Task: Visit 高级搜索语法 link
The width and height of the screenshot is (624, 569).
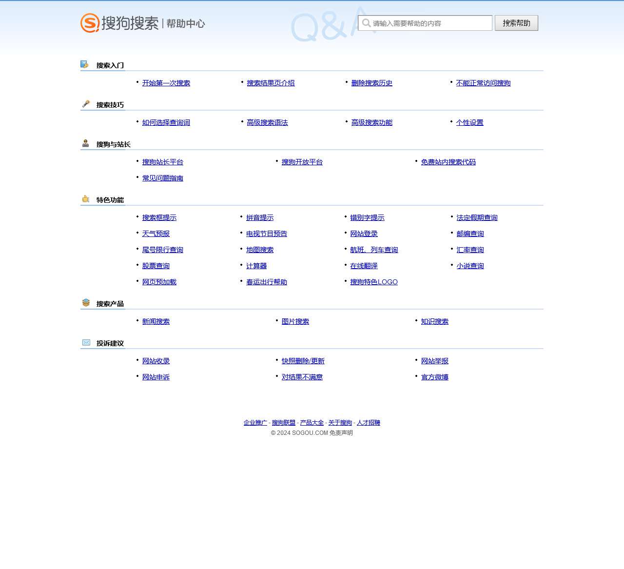Action: (267, 122)
